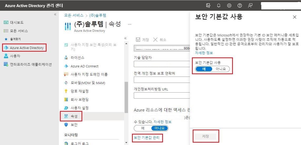Screen dimensions: 301x145
Task: Open the settings gear in header
Action: point(229,6)
